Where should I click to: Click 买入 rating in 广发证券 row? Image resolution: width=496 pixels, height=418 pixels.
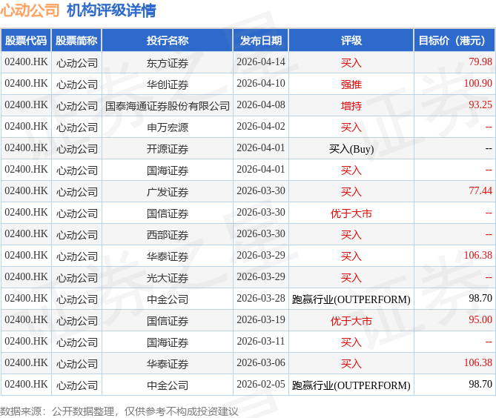click(x=351, y=192)
